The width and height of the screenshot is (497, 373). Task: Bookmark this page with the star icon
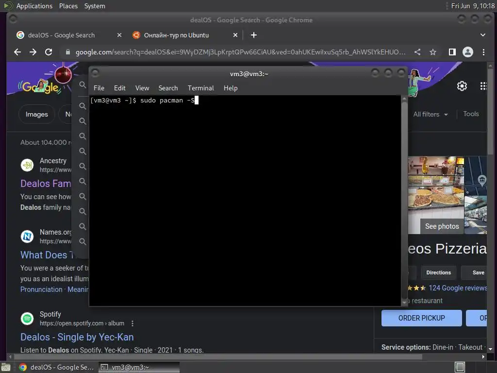[433, 52]
